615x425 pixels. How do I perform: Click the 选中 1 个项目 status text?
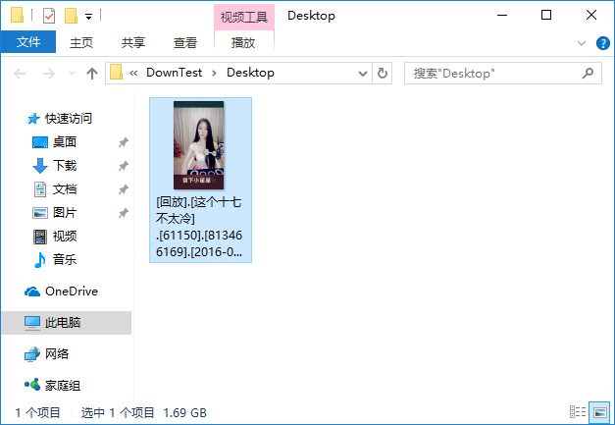[118, 412]
